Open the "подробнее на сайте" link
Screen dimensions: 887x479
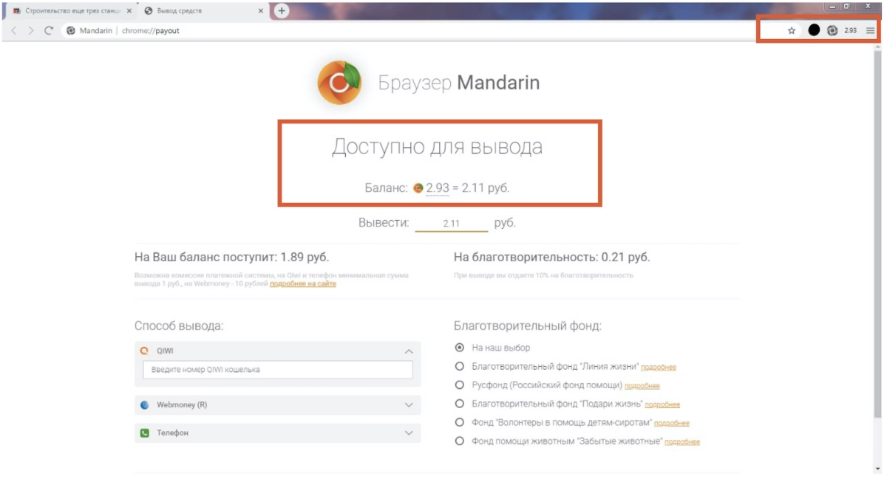(x=303, y=284)
